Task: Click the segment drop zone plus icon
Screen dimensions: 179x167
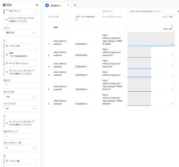Action: (x=7, y=20)
